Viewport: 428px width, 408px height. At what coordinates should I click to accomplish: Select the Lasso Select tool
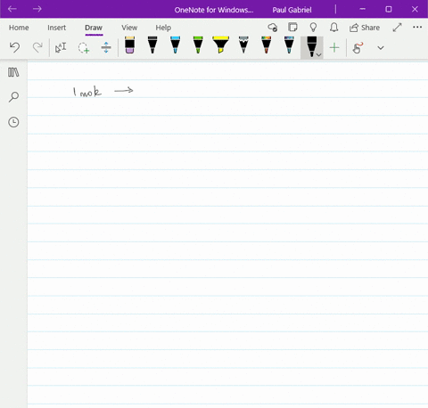coord(84,47)
